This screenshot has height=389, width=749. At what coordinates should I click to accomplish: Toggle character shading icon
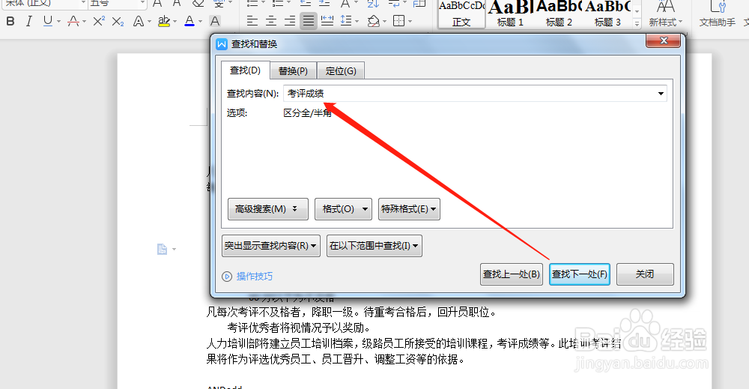pos(215,22)
